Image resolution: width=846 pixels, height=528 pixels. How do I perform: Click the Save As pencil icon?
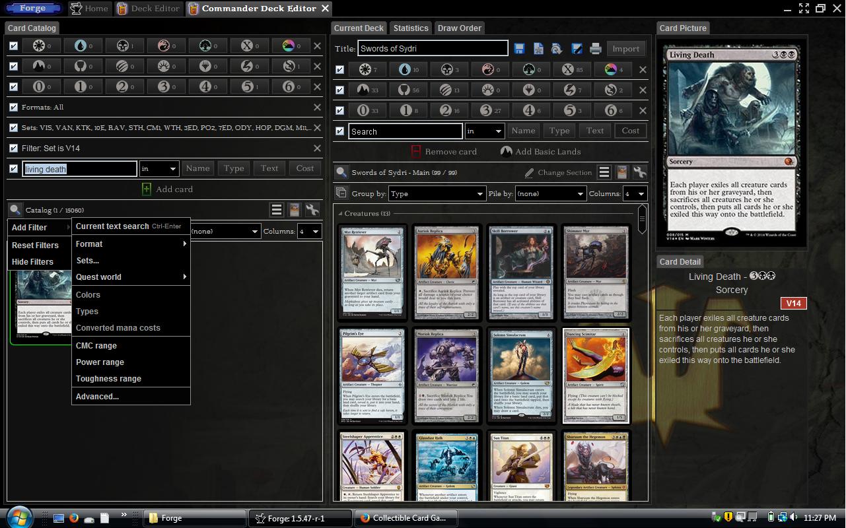(577, 48)
